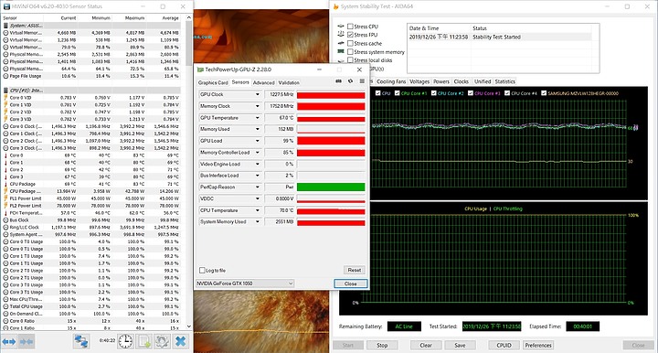Open AIDA64 Preferences button
Image resolution: width=658 pixels, height=353 pixels.
[538, 345]
